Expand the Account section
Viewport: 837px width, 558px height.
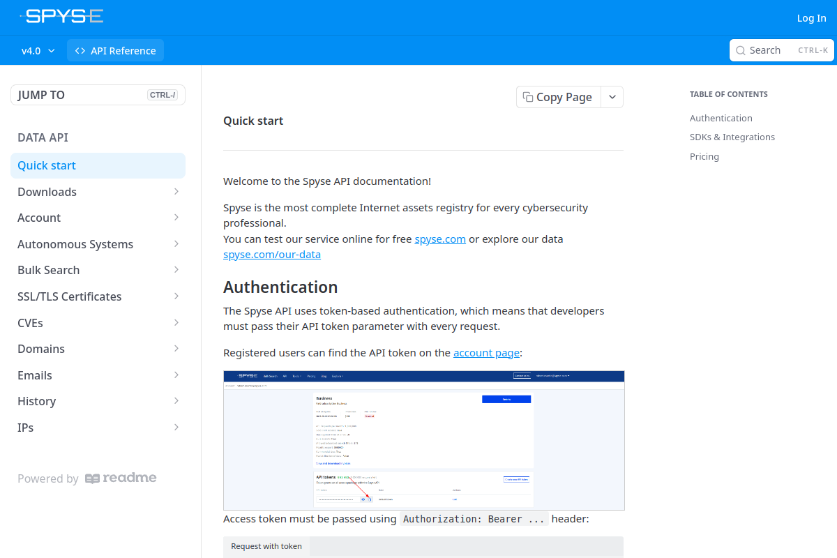pos(176,218)
